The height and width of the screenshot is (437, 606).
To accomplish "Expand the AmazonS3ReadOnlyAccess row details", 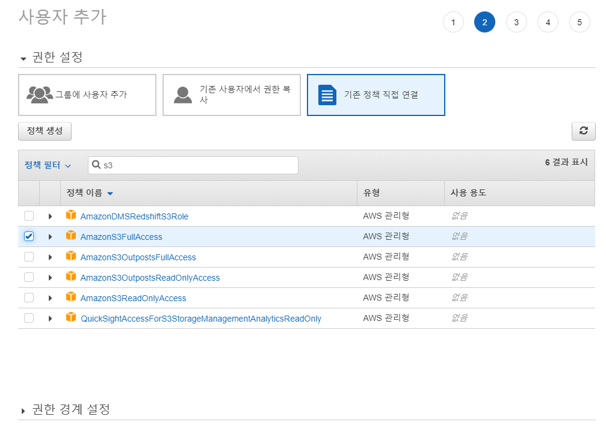I will (50, 298).
